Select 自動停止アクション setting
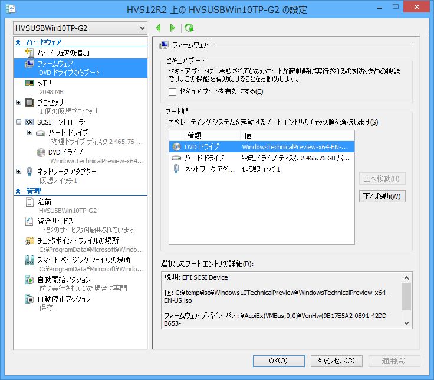Image resolution: width=434 pixels, height=380 pixels. tap(64, 299)
